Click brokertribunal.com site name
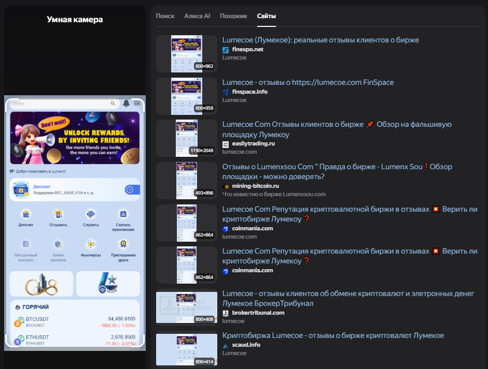Screen dimensions: 488x369 pyautogui.click(x=258, y=313)
